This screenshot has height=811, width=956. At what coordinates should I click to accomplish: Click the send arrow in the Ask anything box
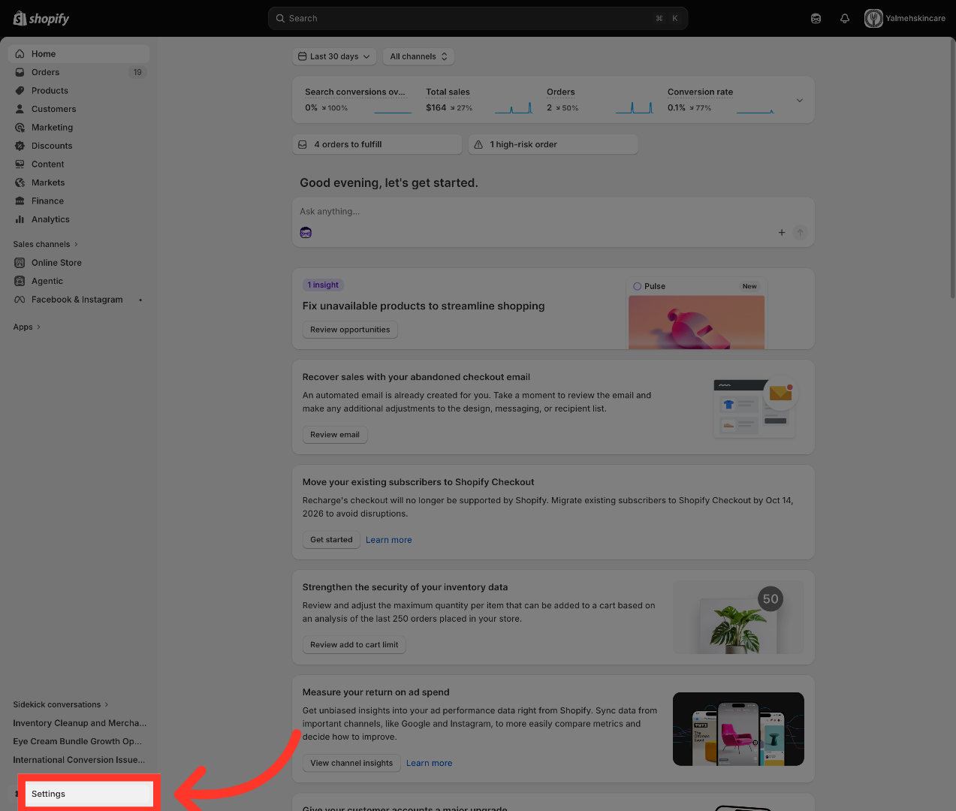tap(801, 233)
